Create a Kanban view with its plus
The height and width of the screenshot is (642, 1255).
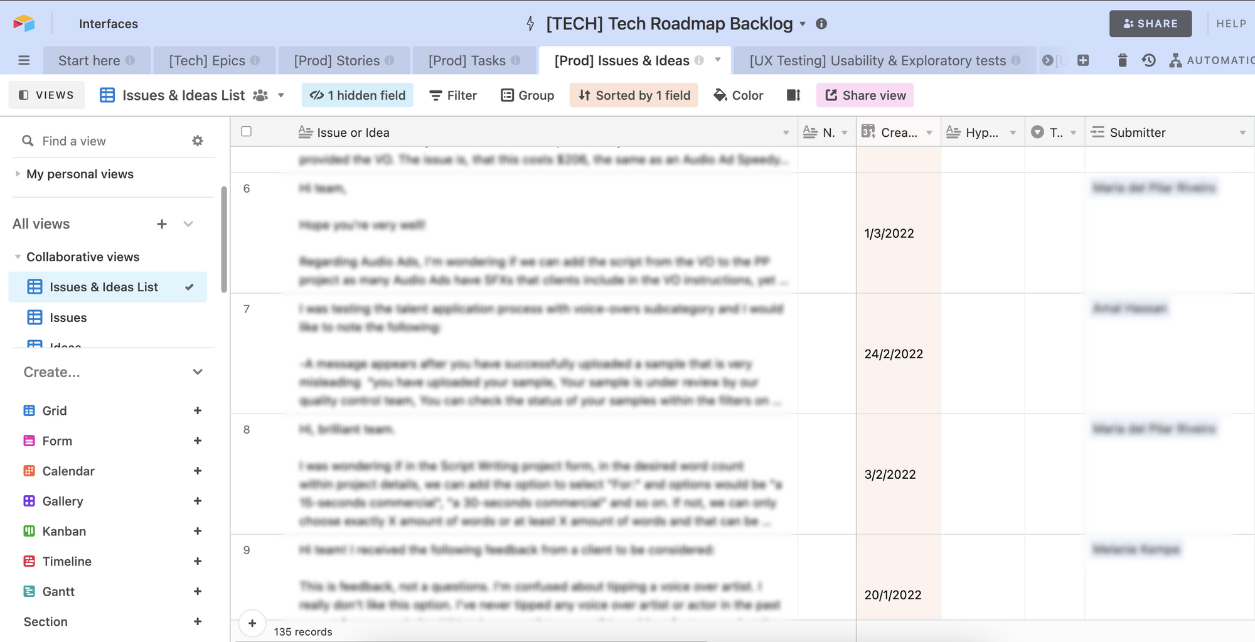tap(198, 531)
